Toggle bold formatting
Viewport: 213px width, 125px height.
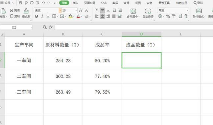pyautogui.click(x=36, y=16)
